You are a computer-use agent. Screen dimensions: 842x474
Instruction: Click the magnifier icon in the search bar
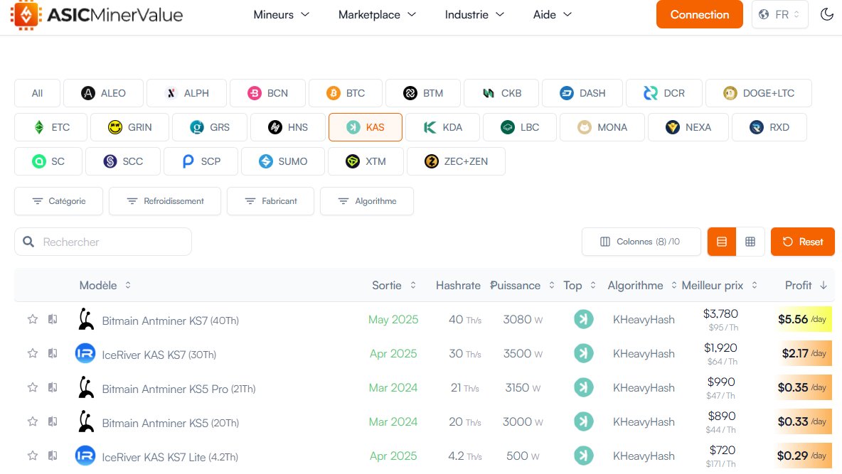coord(28,242)
